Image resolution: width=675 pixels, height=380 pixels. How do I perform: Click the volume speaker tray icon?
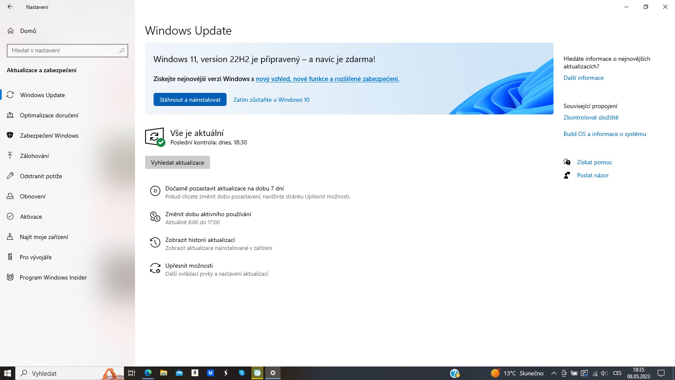click(x=604, y=373)
